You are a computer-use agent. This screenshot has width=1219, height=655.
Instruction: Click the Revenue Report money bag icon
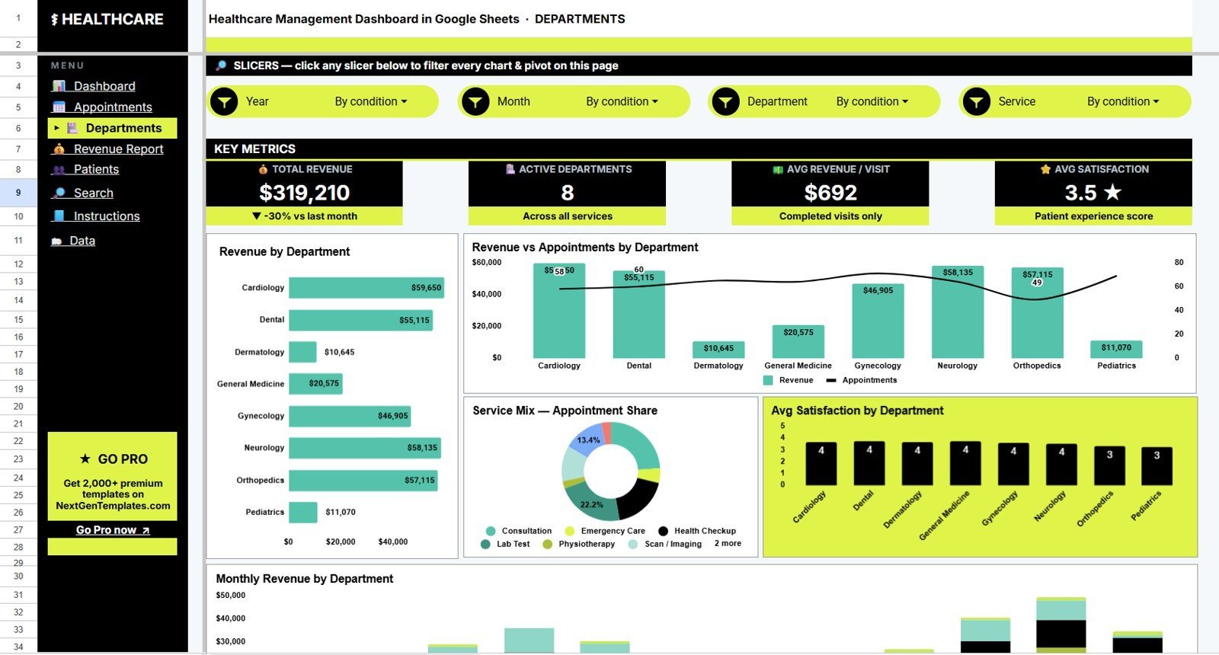59,149
